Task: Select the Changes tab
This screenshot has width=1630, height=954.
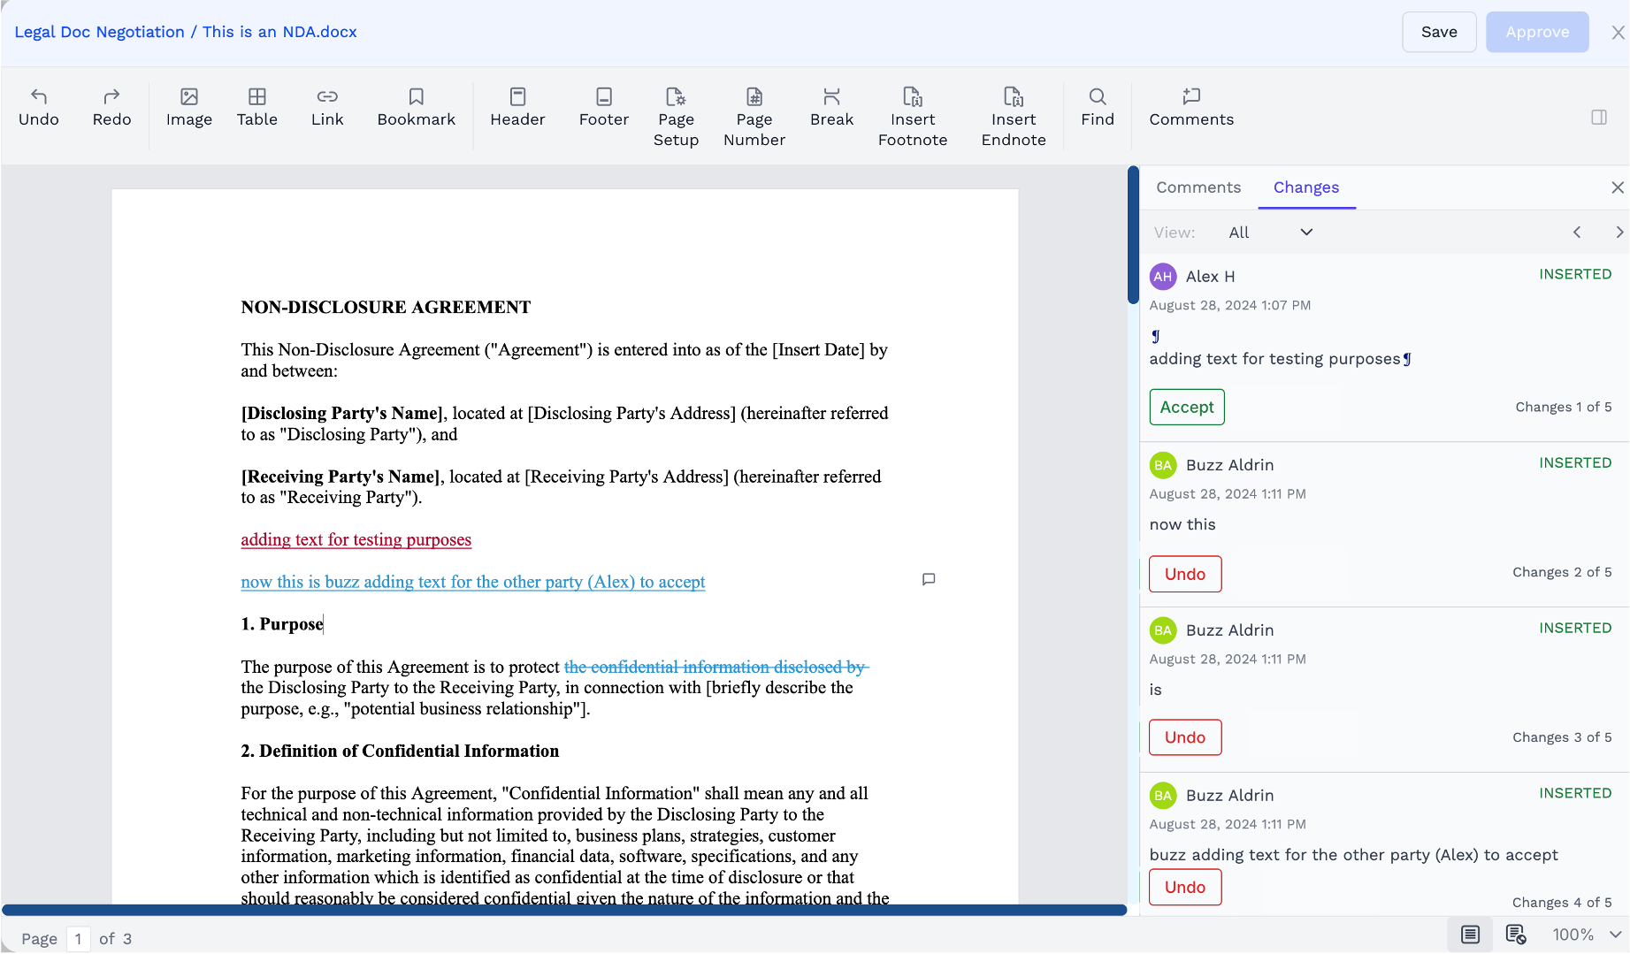Action: 1306,187
